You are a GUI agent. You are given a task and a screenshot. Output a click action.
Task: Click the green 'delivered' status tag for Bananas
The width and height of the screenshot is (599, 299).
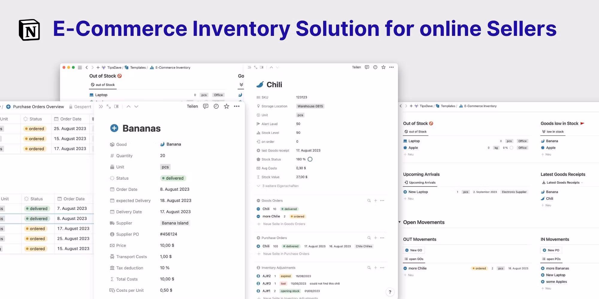click(173, 178)
